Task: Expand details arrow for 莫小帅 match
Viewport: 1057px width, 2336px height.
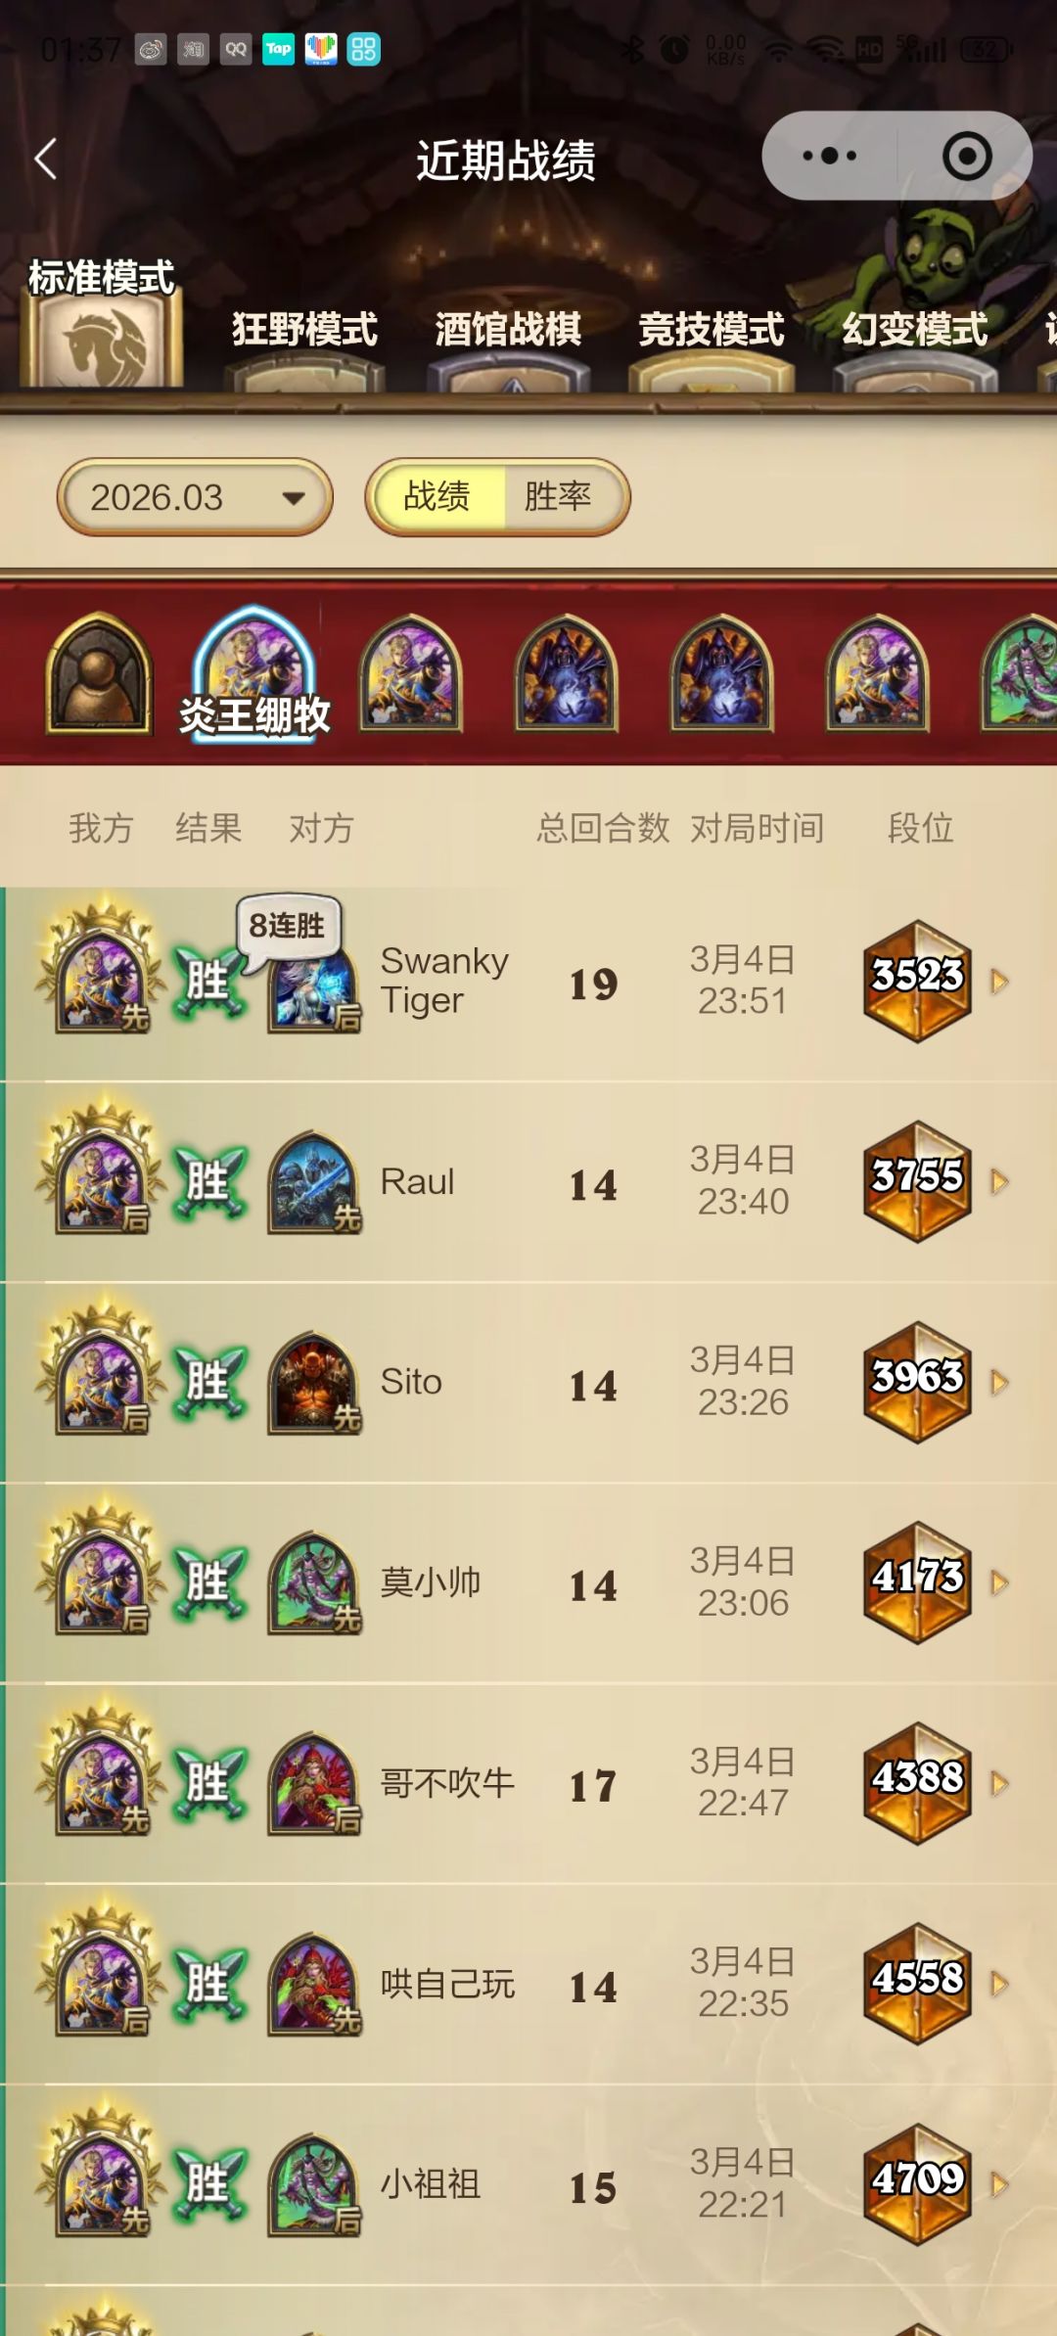Action: pos(999,1582)
